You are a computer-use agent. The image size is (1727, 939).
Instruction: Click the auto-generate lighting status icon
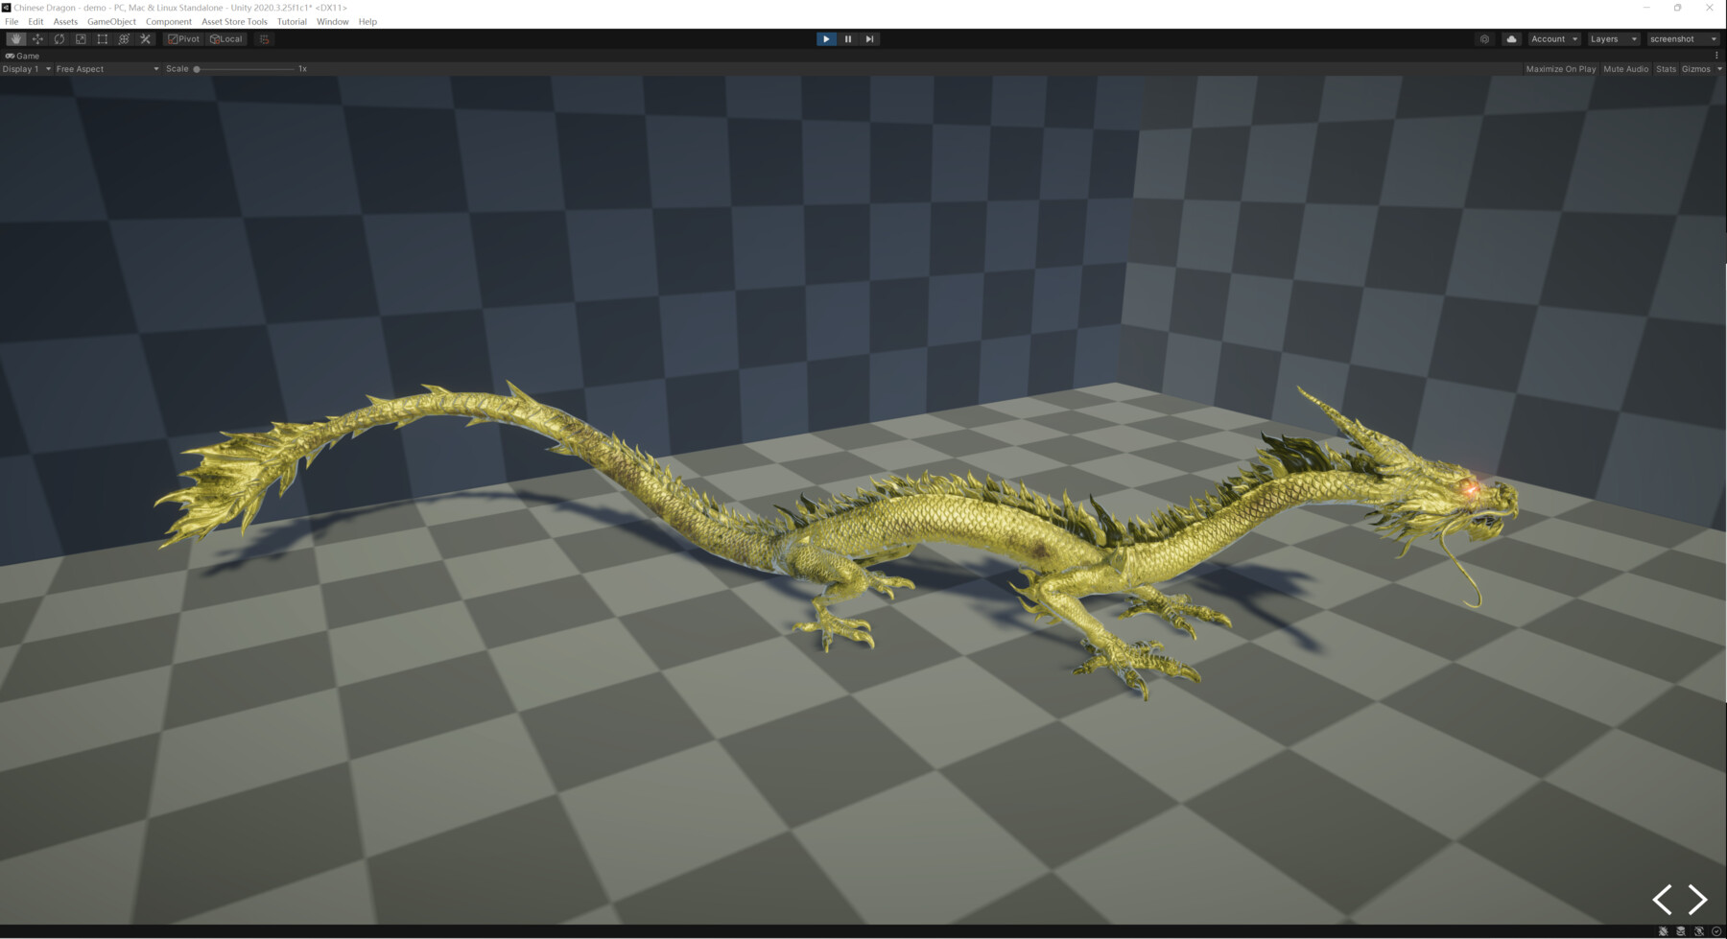(1699, 931)
